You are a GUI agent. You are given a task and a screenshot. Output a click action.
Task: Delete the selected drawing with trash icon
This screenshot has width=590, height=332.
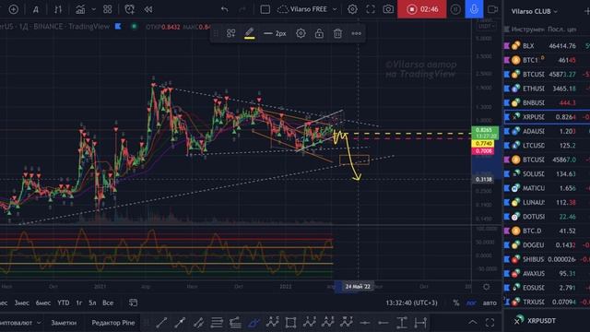[337, 33]
